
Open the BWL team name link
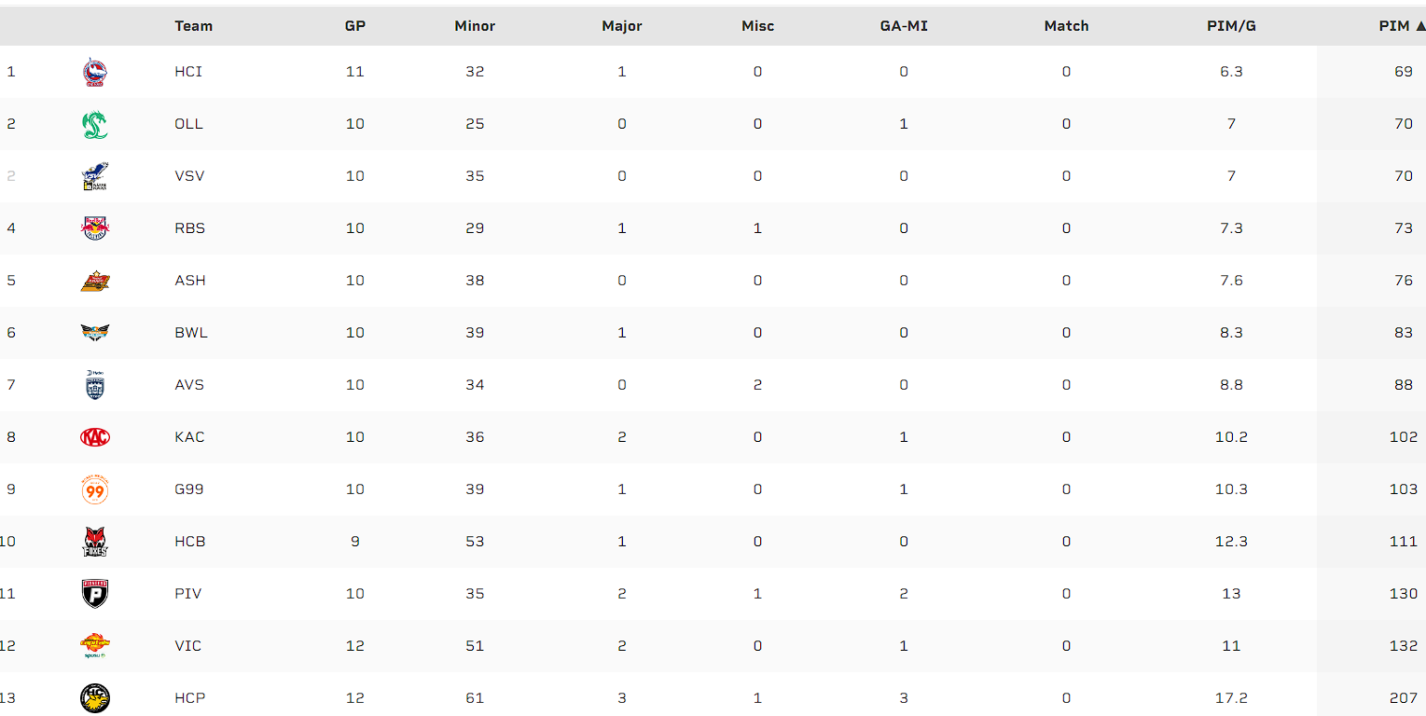click(x=191, y=333)
